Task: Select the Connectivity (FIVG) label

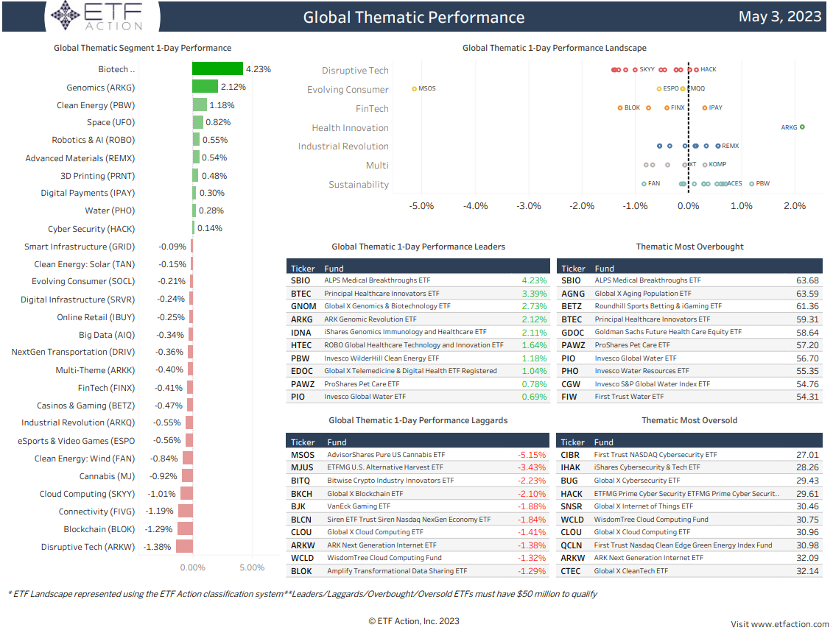Action: [x=96, y=511]
